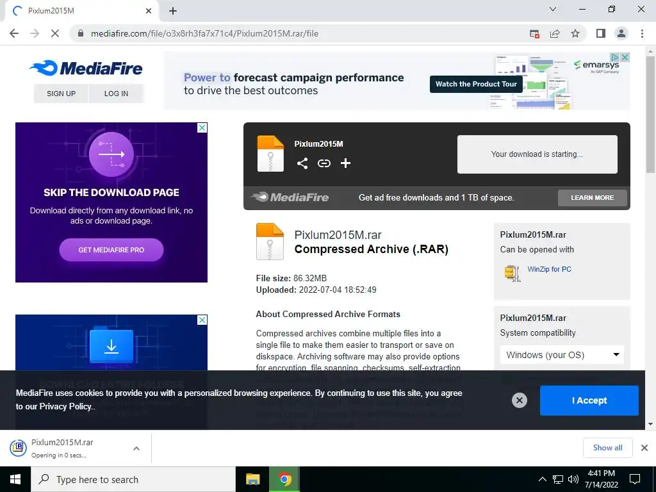Open the side panel icon in Chrome

(601, 33)
